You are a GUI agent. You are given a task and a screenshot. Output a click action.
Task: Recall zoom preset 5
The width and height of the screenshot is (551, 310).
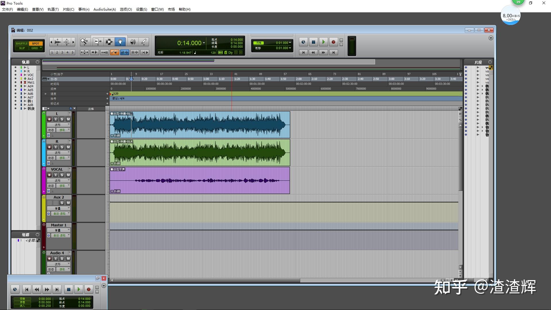(x=73, y=52)
